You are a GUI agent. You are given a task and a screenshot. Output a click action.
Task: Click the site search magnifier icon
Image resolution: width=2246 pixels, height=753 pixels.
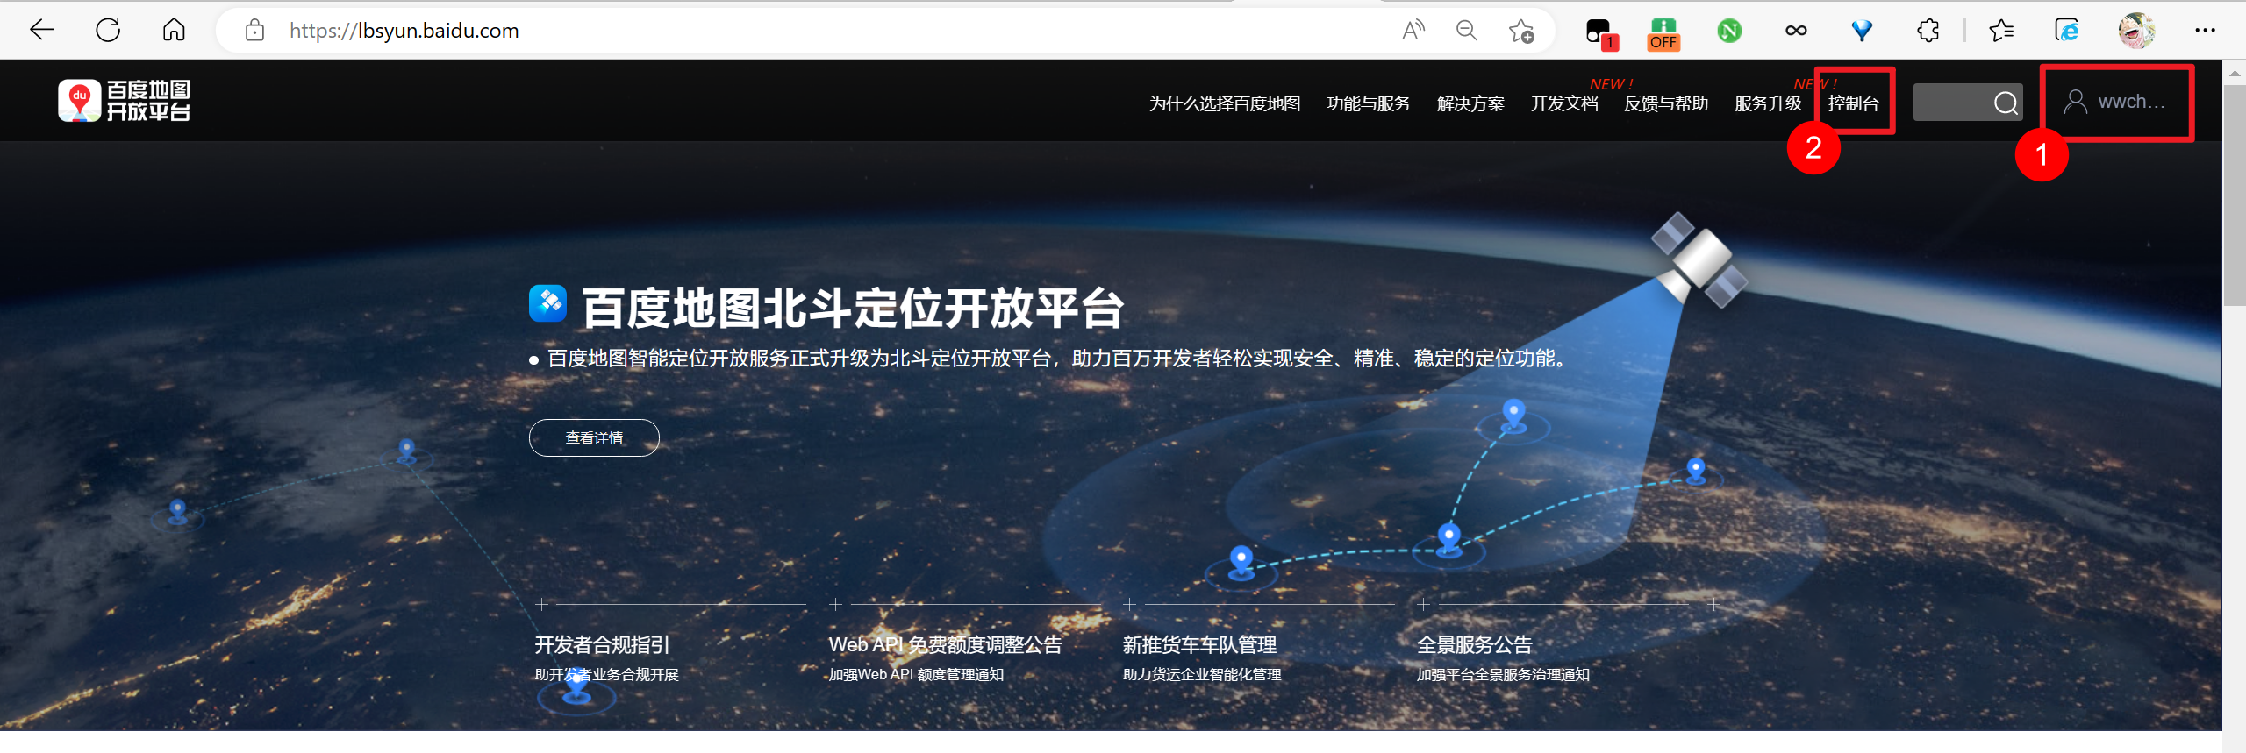[x=2006, y=103]
